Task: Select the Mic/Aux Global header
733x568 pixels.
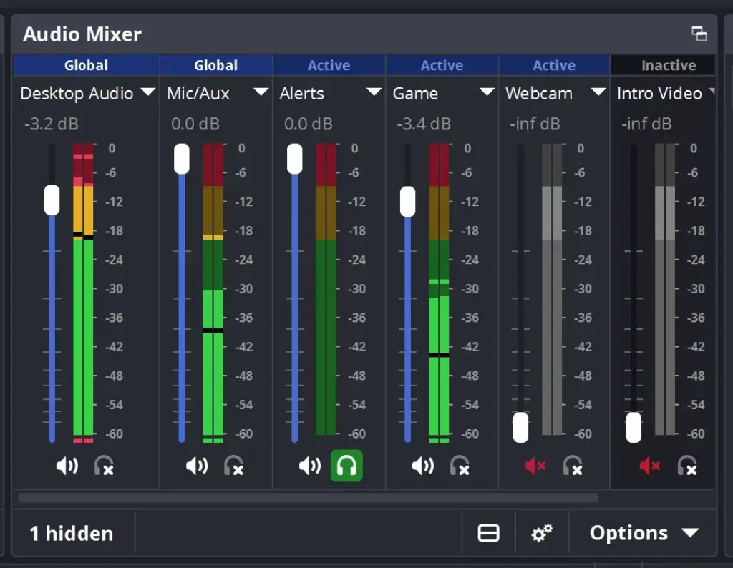Action: [x=216, y=65]
